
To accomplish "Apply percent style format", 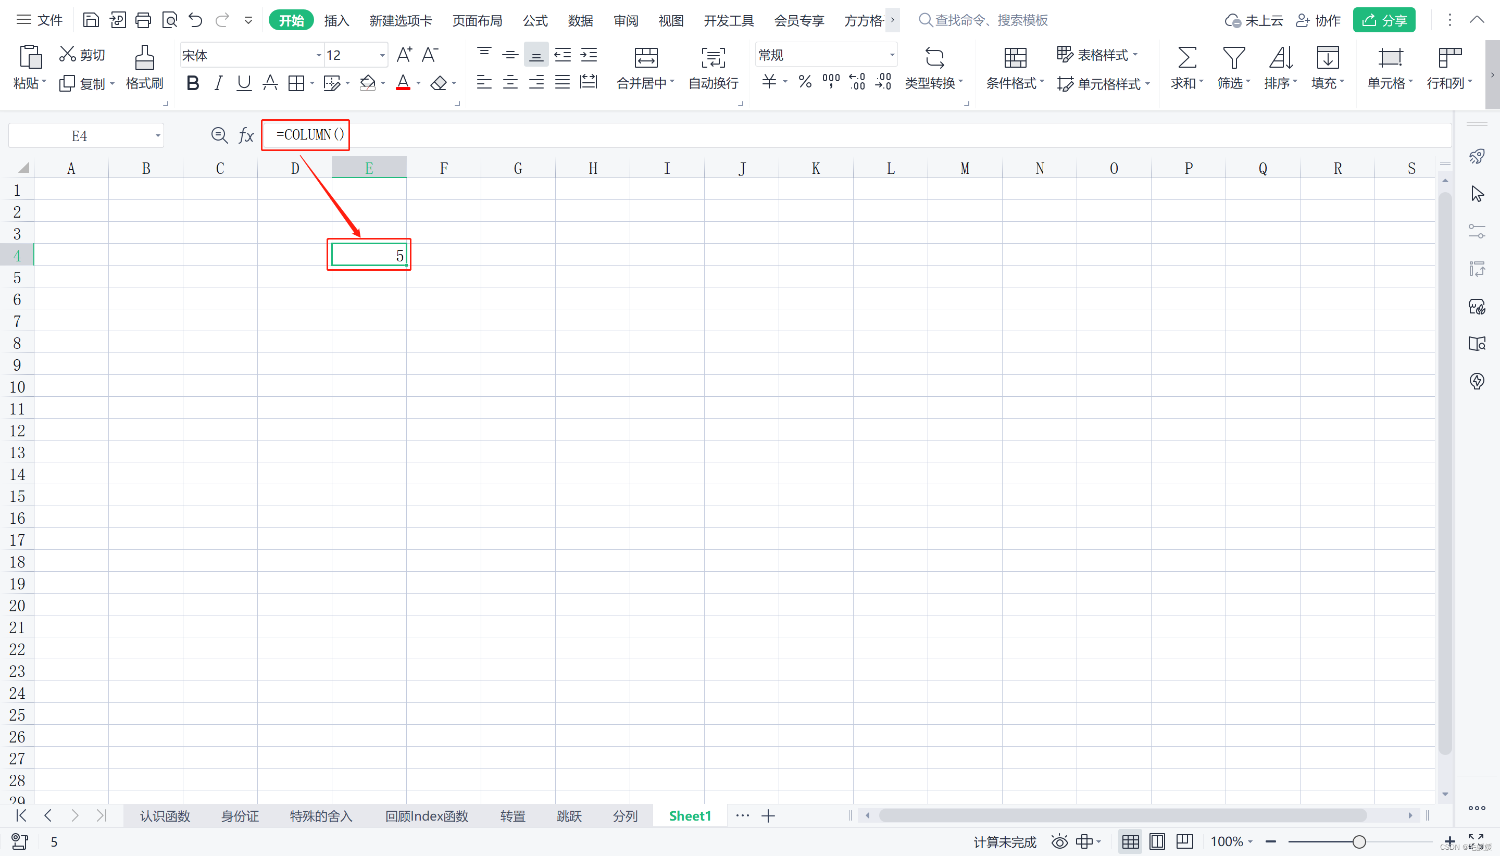I will (x=805, y=82).
